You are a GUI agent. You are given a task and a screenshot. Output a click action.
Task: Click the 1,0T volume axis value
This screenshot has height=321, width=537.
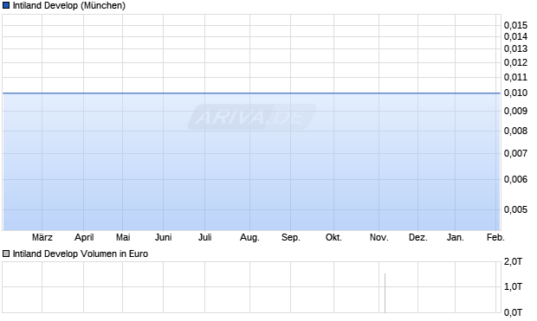[x=513, y=286]
